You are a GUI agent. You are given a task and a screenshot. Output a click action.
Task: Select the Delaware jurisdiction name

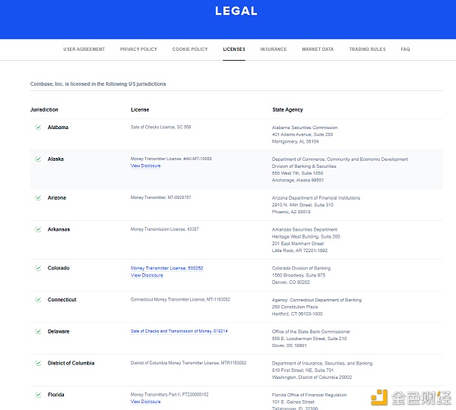coord(59,331)
